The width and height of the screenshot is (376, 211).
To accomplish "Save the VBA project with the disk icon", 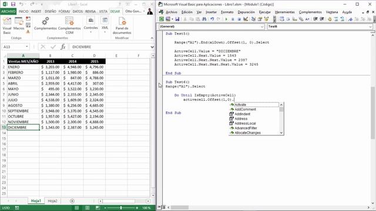I will [x=177, y=19].
